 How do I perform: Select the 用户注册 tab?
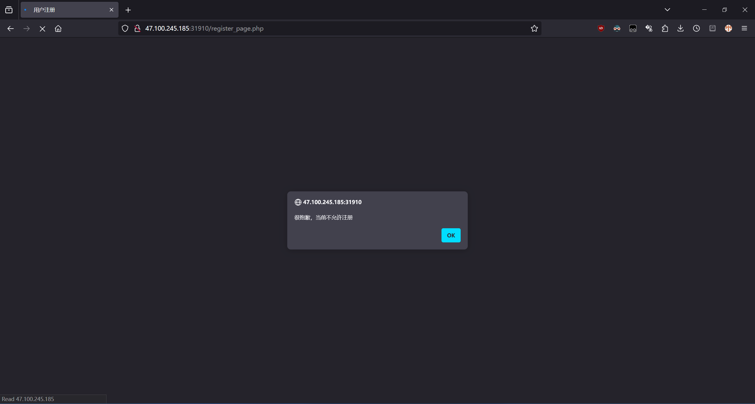(x=65, y=10)
